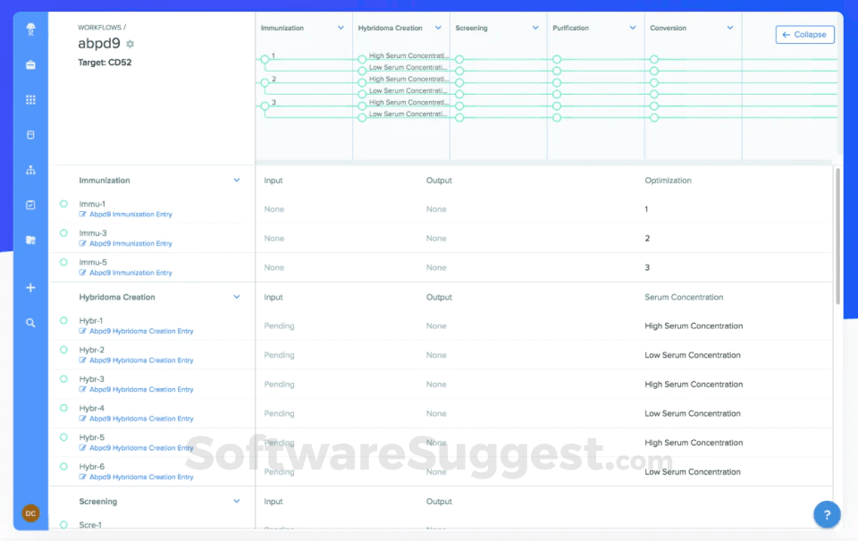Open the projects folder icon in sidebar

30,240
